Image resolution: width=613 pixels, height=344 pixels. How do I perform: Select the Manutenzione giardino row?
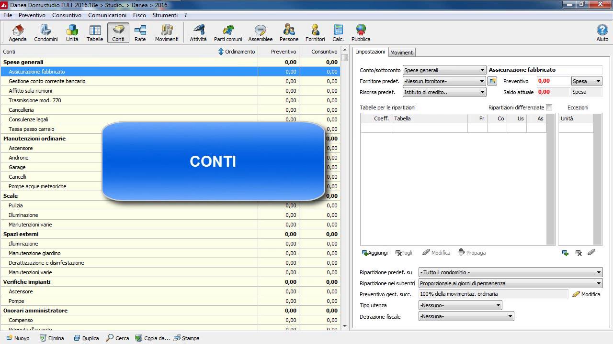click(x=170, y=253)
